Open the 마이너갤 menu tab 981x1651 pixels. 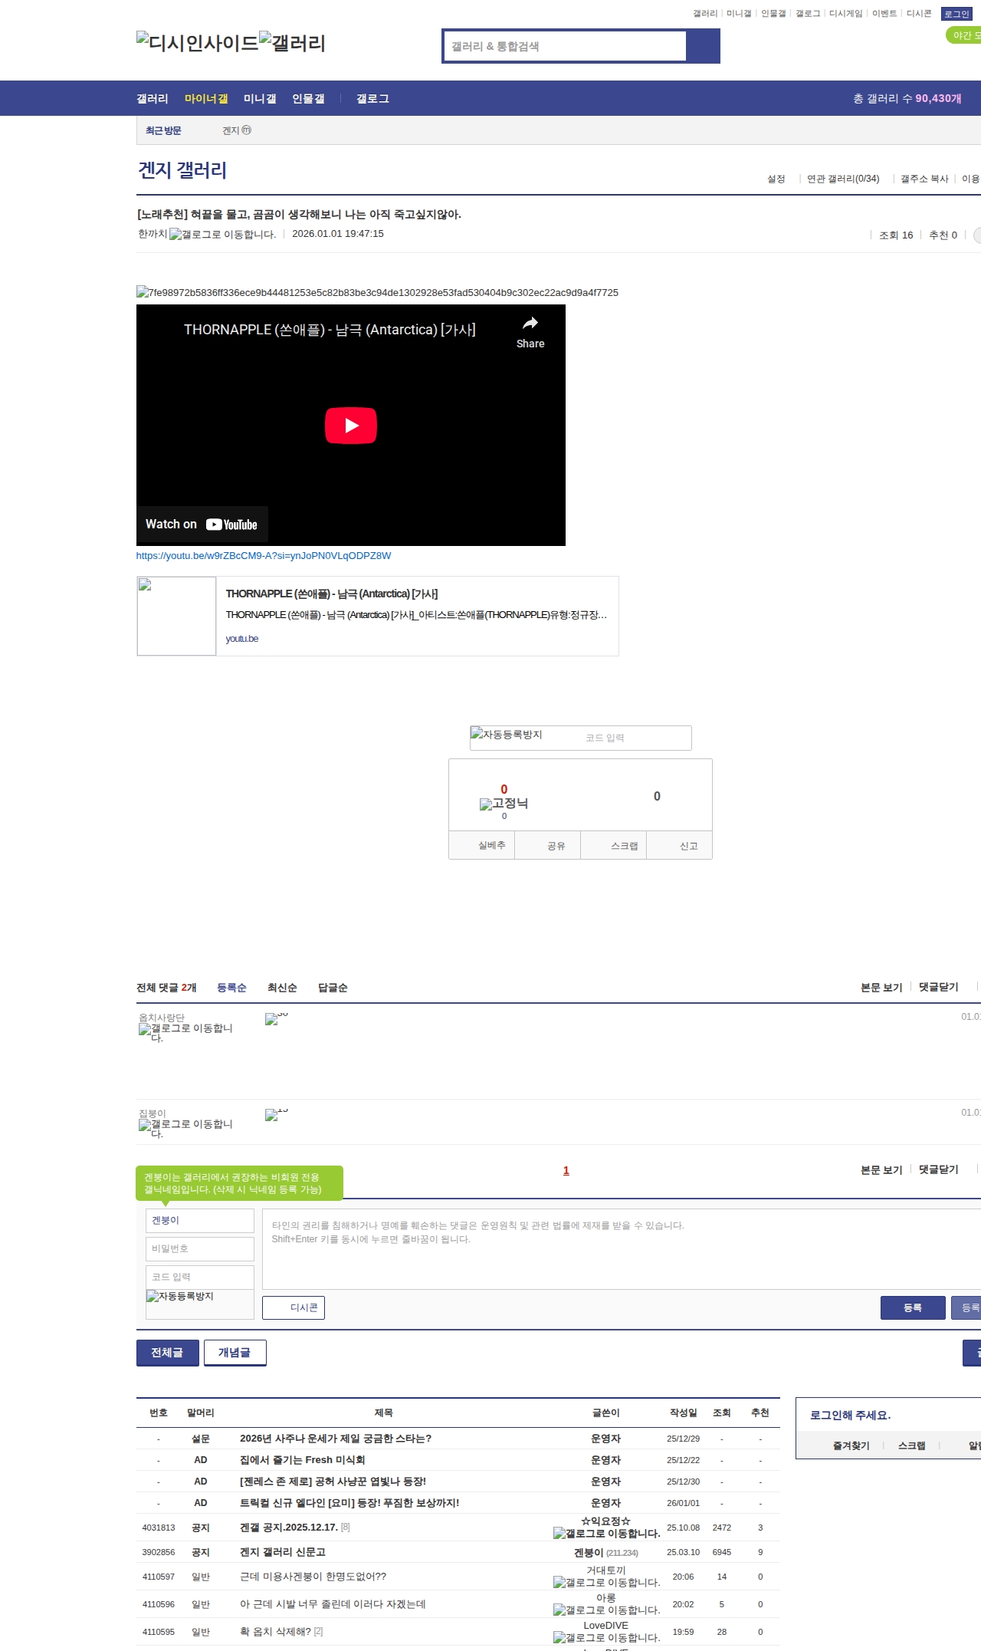click(206, 98)
